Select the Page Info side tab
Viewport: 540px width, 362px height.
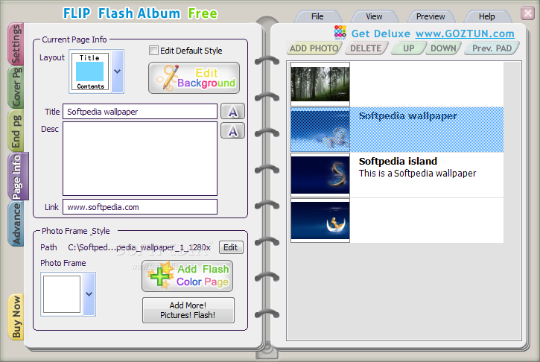17,177
